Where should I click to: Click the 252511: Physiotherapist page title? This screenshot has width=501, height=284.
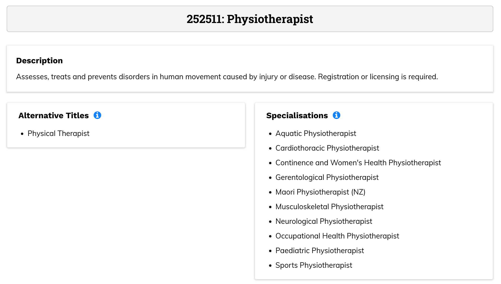[250, 19]
